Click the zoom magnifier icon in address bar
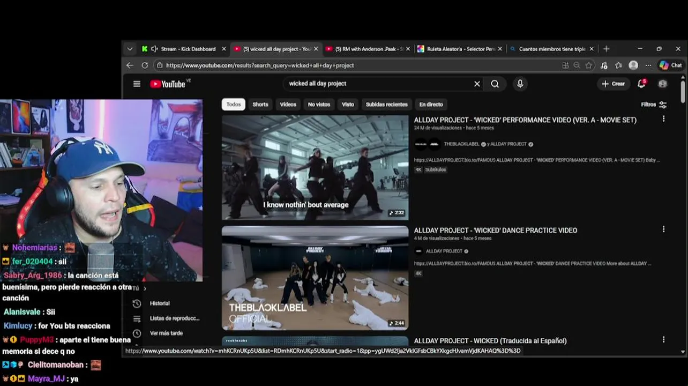 pos(577,65)
